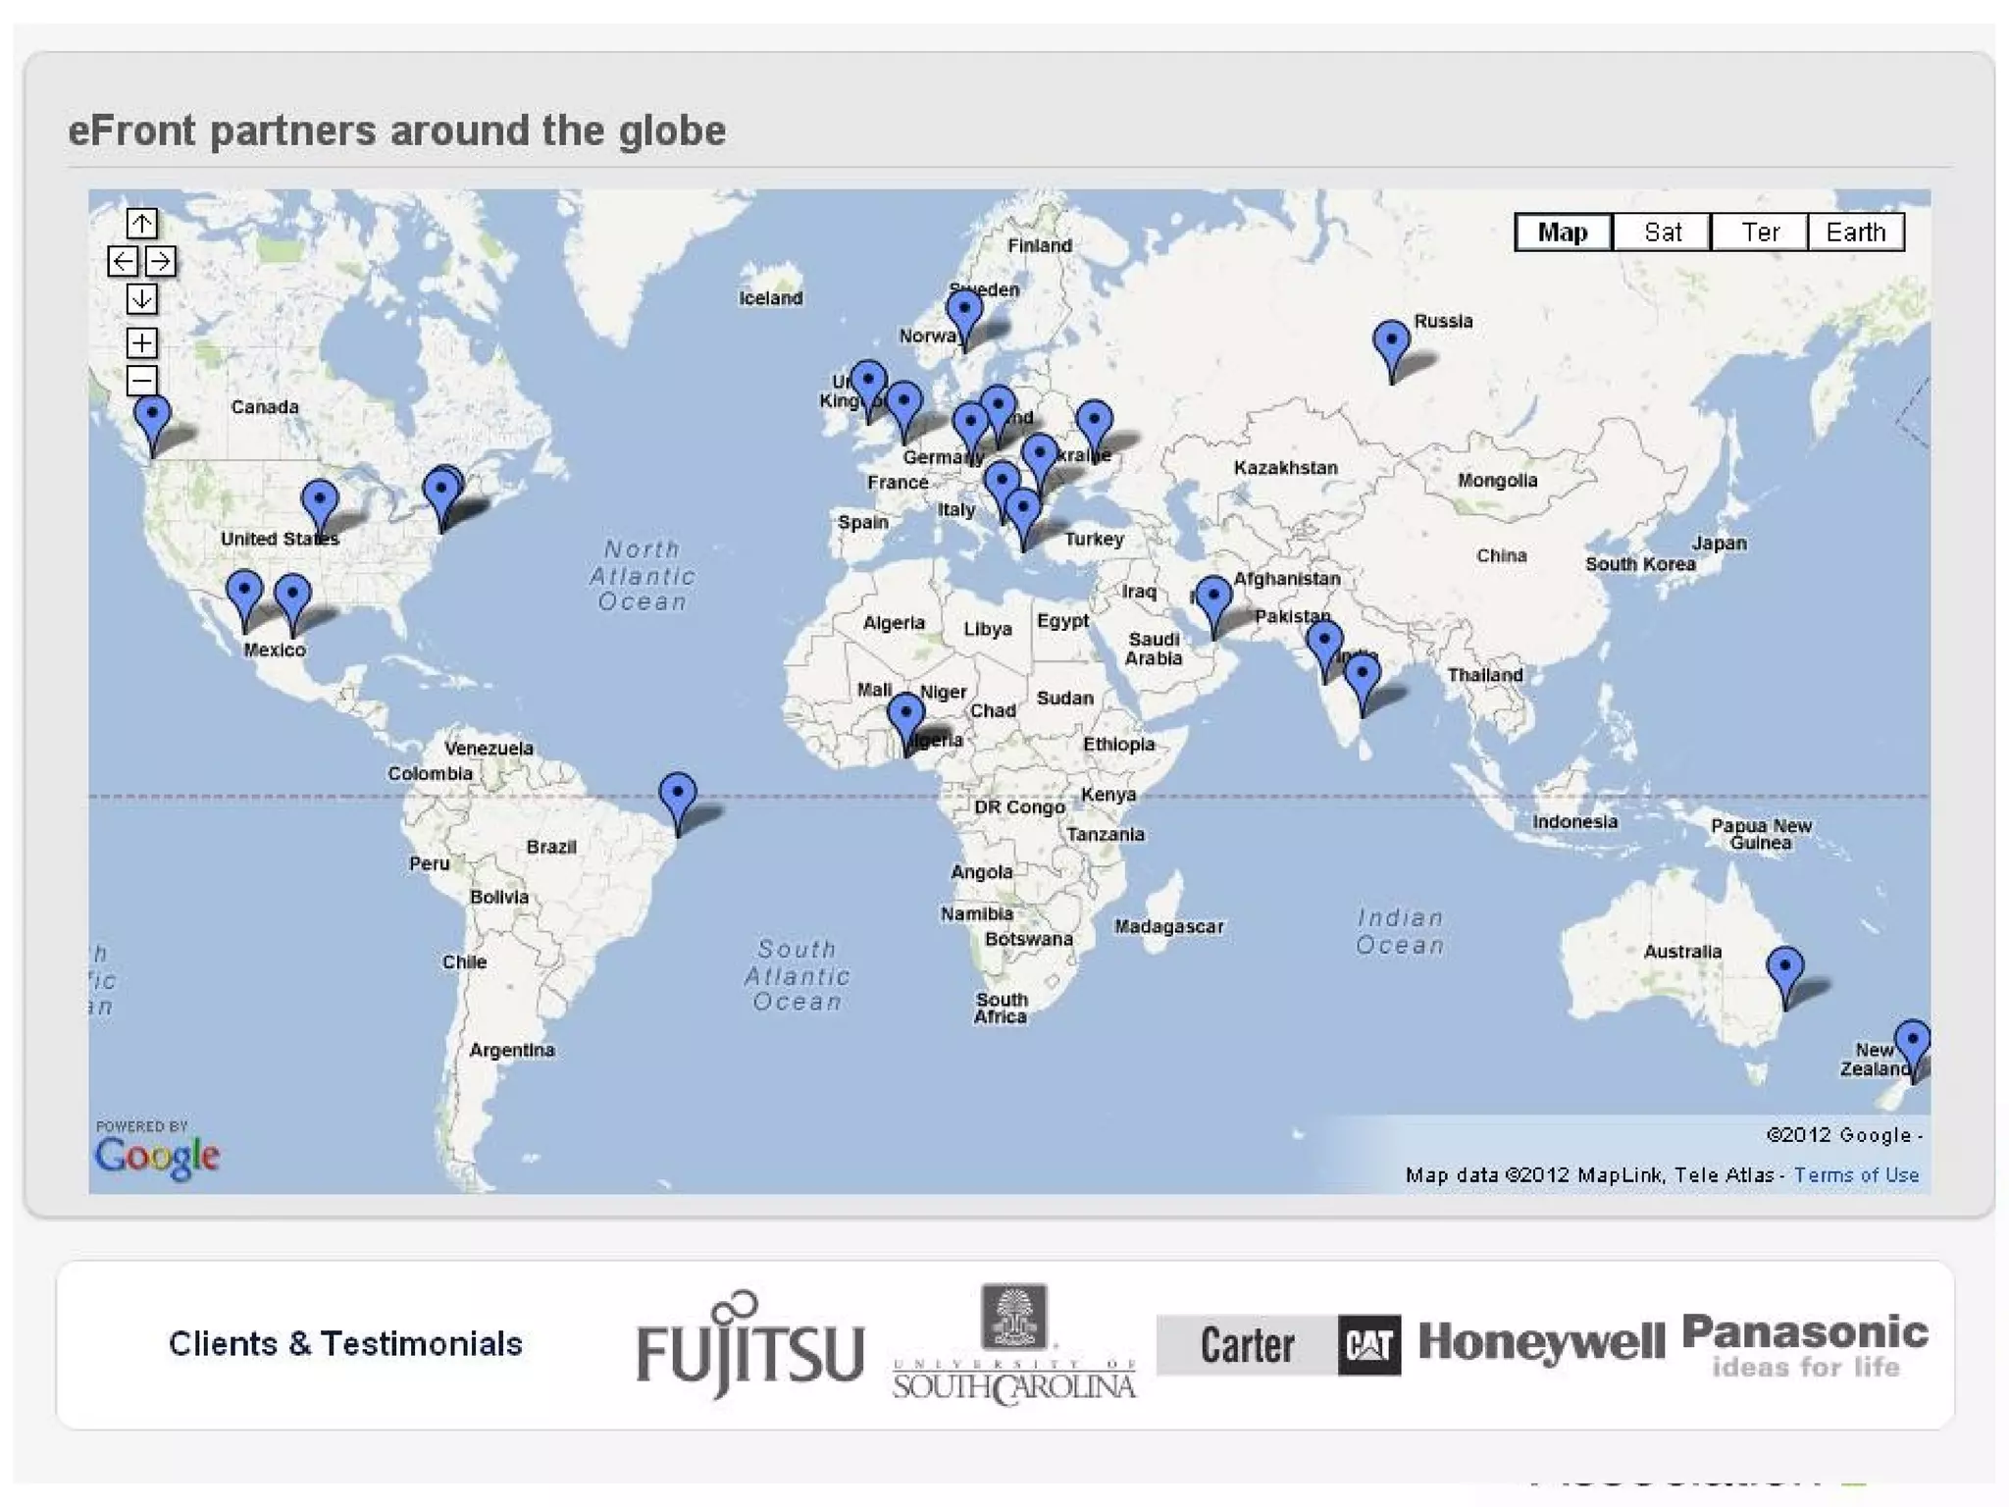Switch to Earth view
The height and width of the screenshot is (1507, 2009).
point(1855,233)
